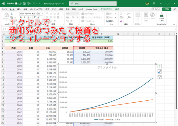Click the Copy icon in clipboard group
The image size is (178, 126).
click(12, 17)
